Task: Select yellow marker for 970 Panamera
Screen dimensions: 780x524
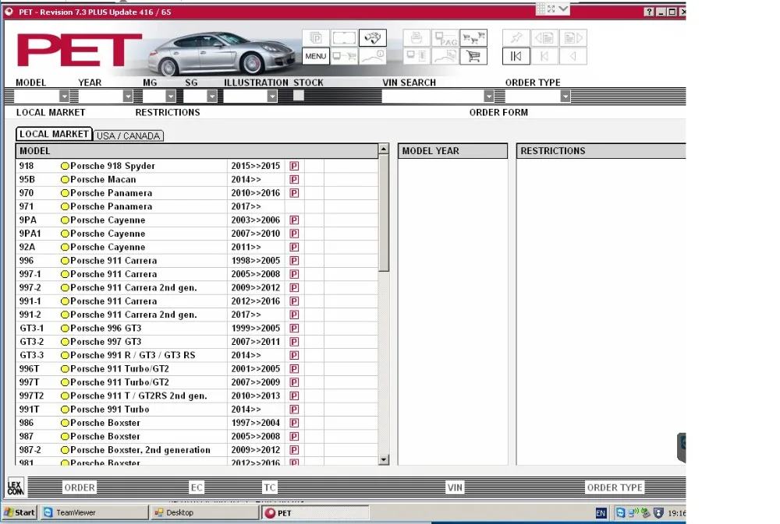Action: point(65,193)
